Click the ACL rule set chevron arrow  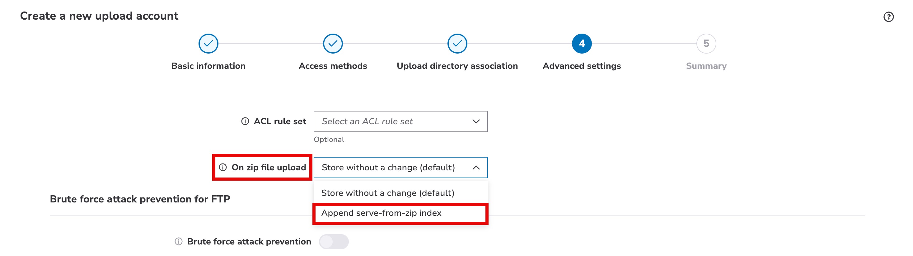pyautogui.click(x=476, y=121)
